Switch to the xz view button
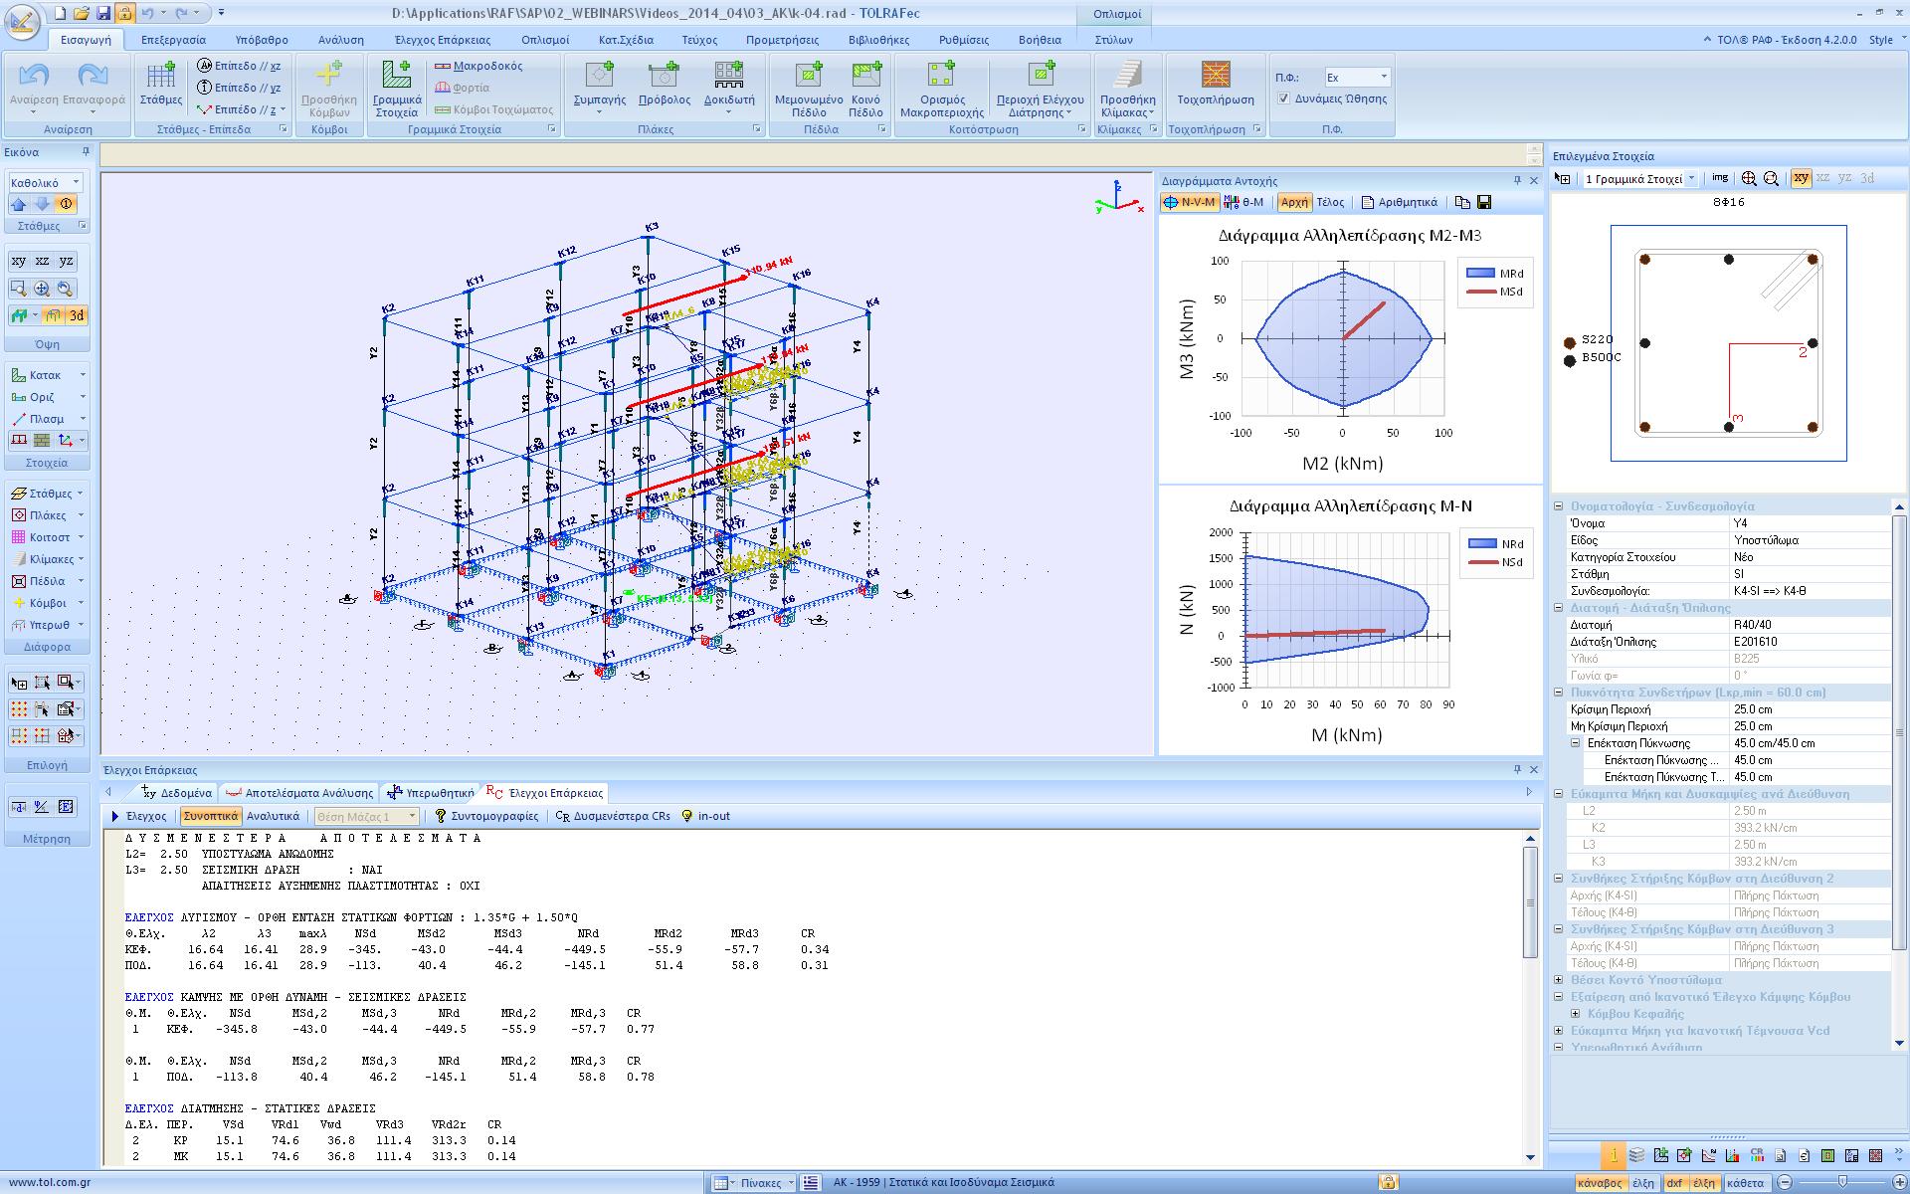 tap(42, 261)
